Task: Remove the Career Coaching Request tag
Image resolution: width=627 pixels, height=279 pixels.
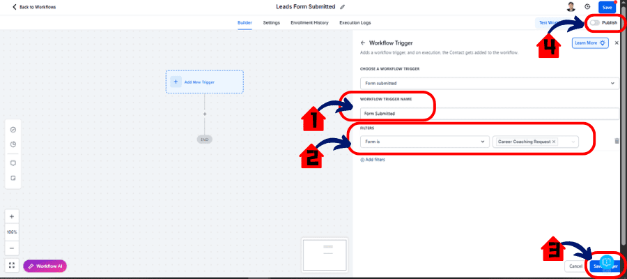Action: (554, 142)
